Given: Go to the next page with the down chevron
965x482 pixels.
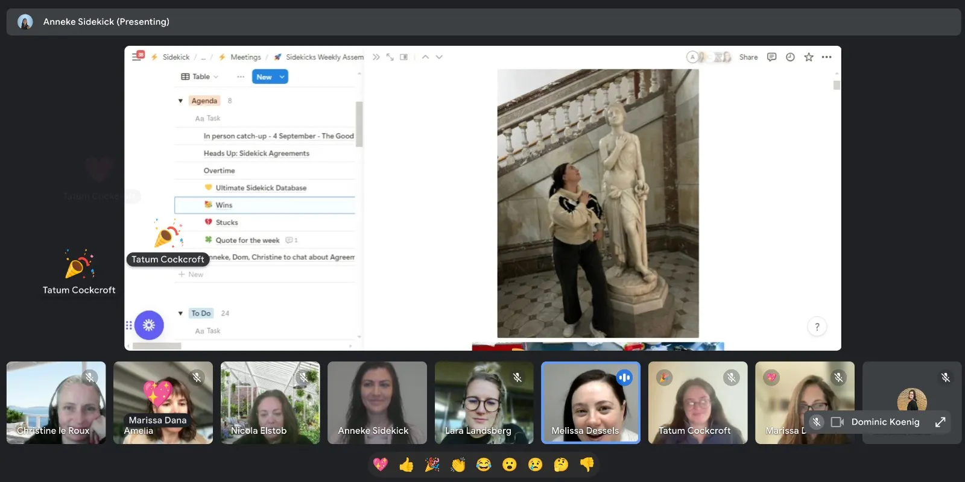Looking at the screenshot, I should tap(439, 57).
